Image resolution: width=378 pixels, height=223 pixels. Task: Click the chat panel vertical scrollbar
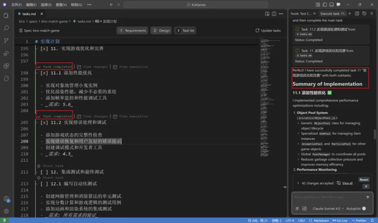[x=374, y=134]
